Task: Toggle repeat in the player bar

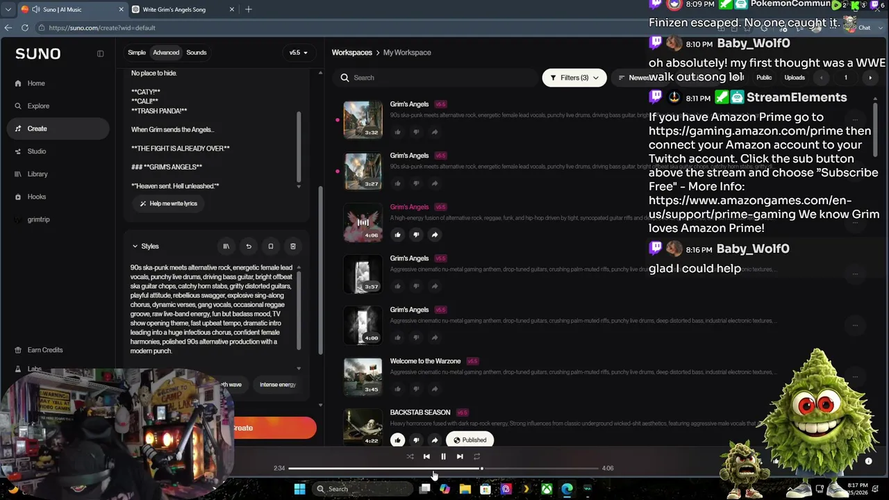Action: [x=476, y=456]
